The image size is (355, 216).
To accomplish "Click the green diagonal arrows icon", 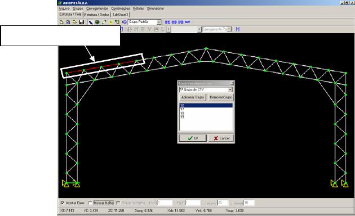I will [x=104, y=22].
